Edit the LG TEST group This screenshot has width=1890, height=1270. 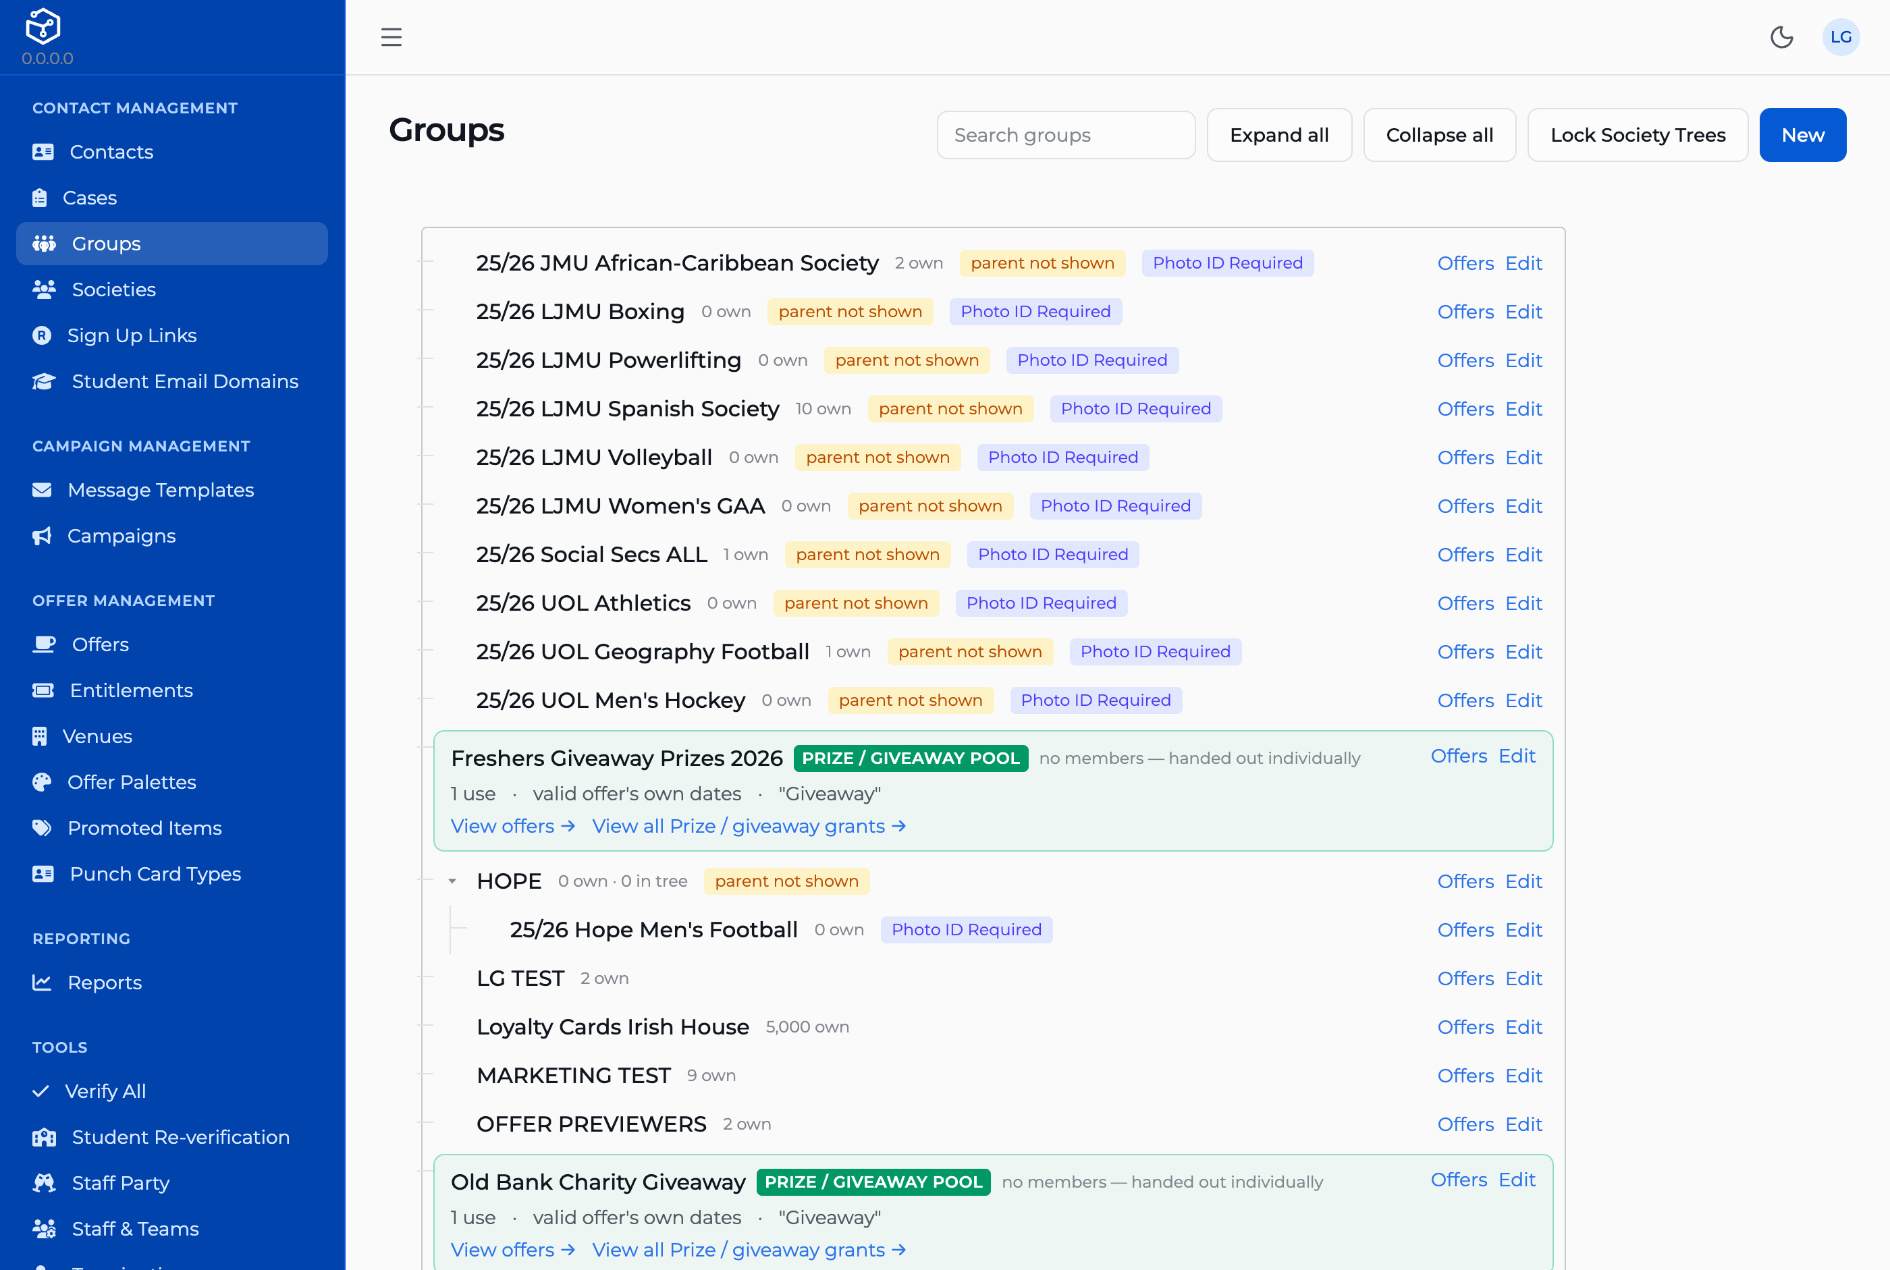[x=1523, y=978]
